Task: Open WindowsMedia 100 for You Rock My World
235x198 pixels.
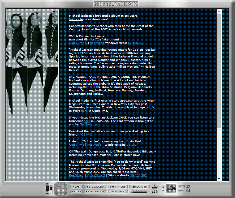Action: coord(137,175)
